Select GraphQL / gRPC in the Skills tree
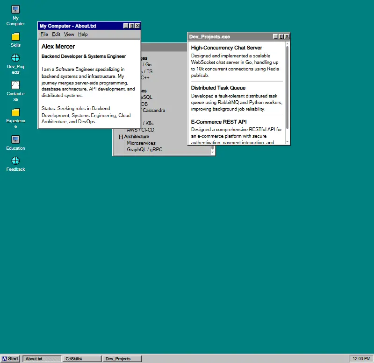Screen dimensions: 374x363 144,149
